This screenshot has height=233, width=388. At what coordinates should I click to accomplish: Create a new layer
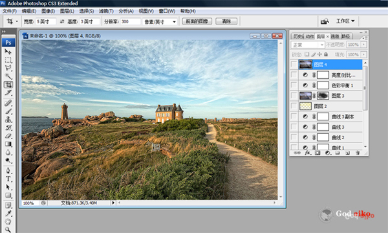pos(347,153)
